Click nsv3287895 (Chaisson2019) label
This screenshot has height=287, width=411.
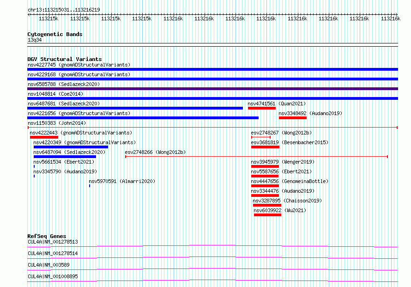[x=287, y=201]
